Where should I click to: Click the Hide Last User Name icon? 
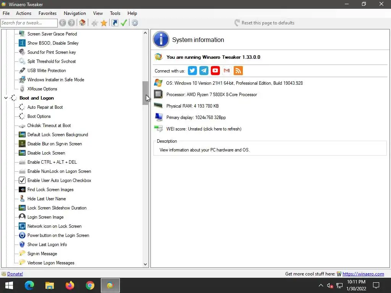pyautogui.click(x=22, y=198)
